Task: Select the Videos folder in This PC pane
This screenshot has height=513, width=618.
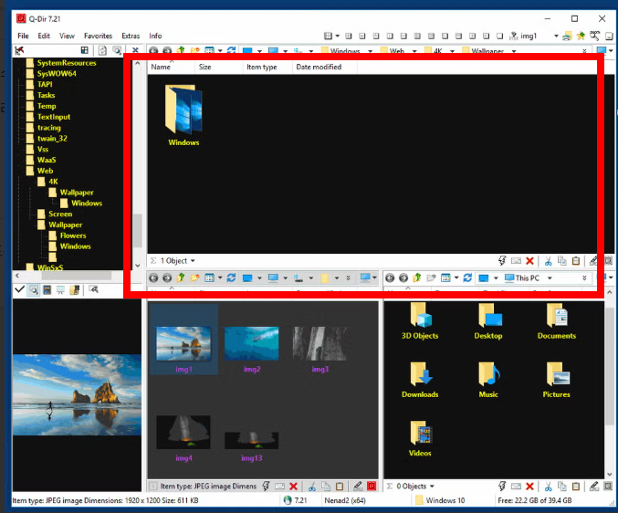Action: point(420,438)
